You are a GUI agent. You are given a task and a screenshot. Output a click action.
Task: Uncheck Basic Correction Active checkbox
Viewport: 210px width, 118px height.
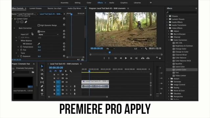tap(39, 31)
